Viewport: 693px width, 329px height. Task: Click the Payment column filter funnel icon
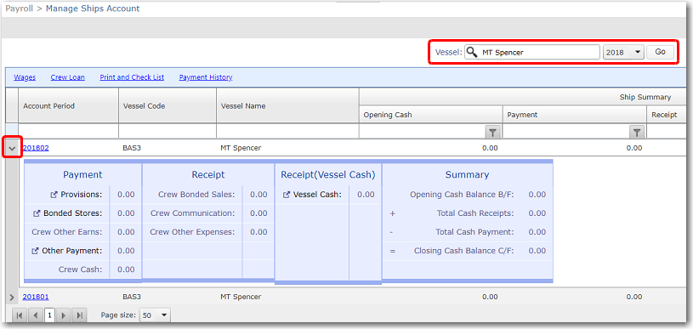[x=636, y=132]
